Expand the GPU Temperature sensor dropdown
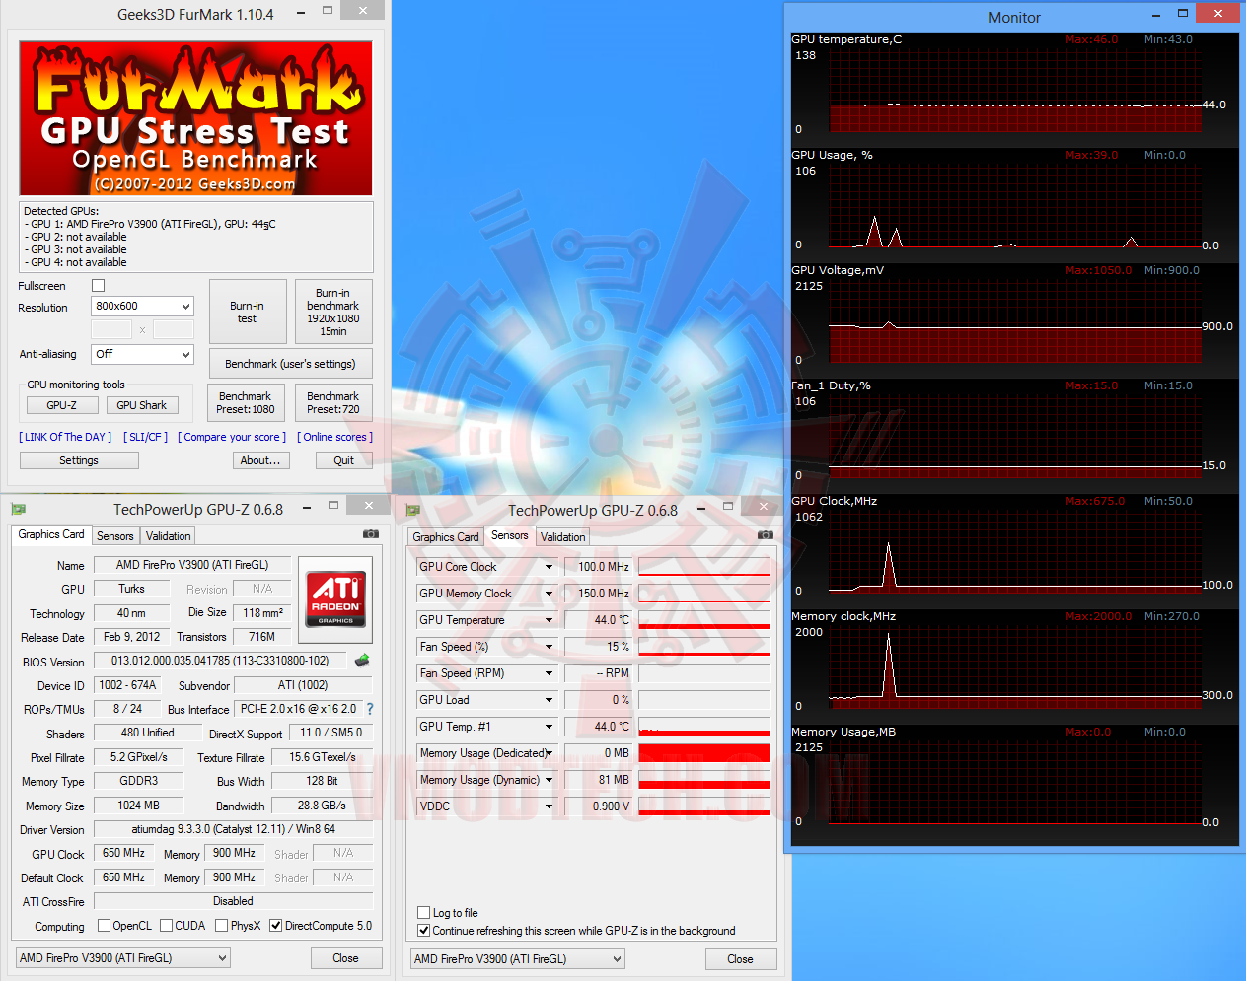Image resolution: width=1246 pixels, height=981 pixels. coord(550,620)
